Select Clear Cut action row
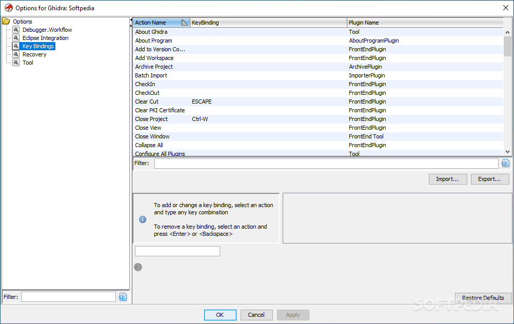514x324 pixels. pyautogui.click(x=318, y=102)
